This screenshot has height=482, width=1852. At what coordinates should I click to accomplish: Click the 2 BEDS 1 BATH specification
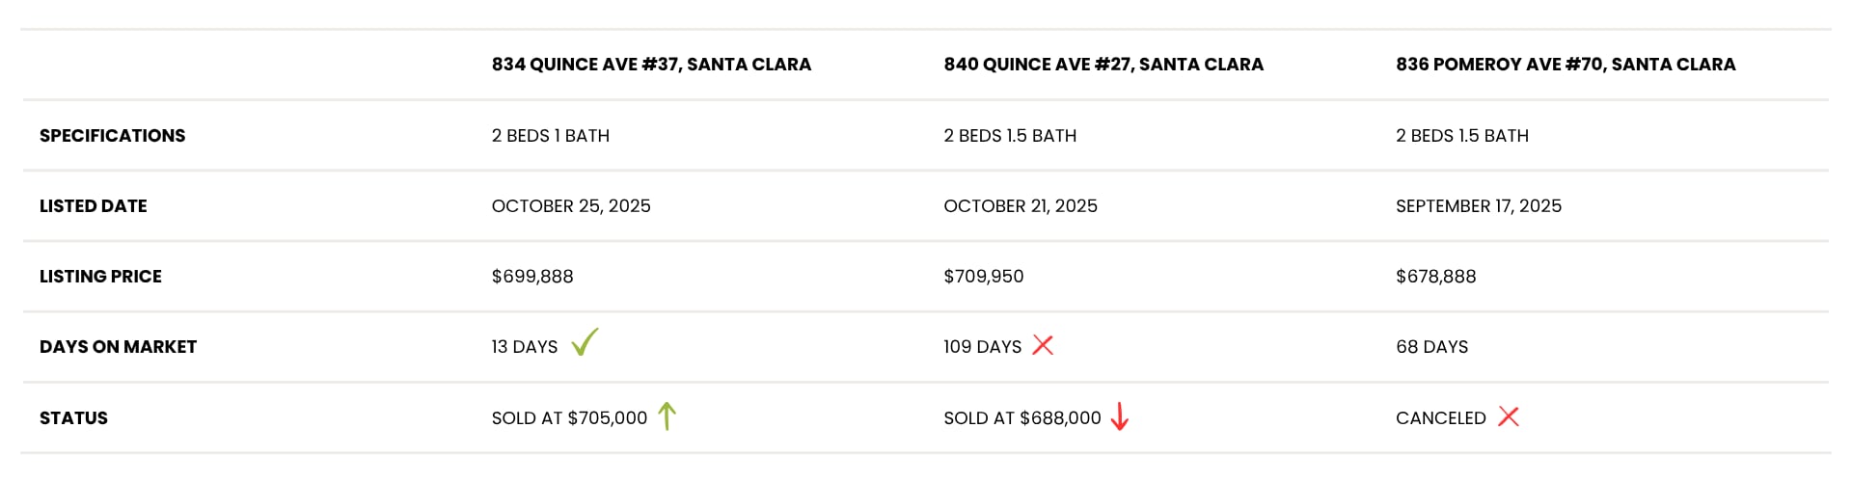pos(551,136)
